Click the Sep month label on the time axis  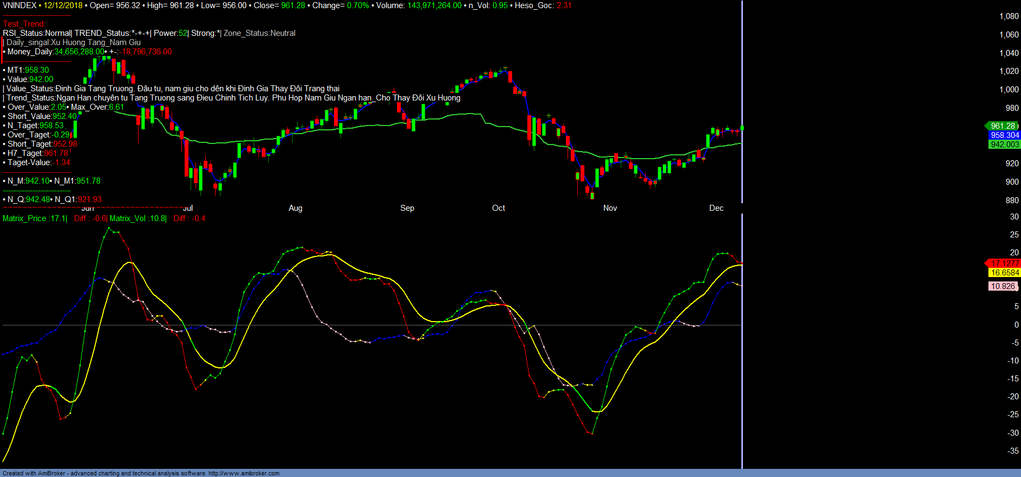click(407, 208)
